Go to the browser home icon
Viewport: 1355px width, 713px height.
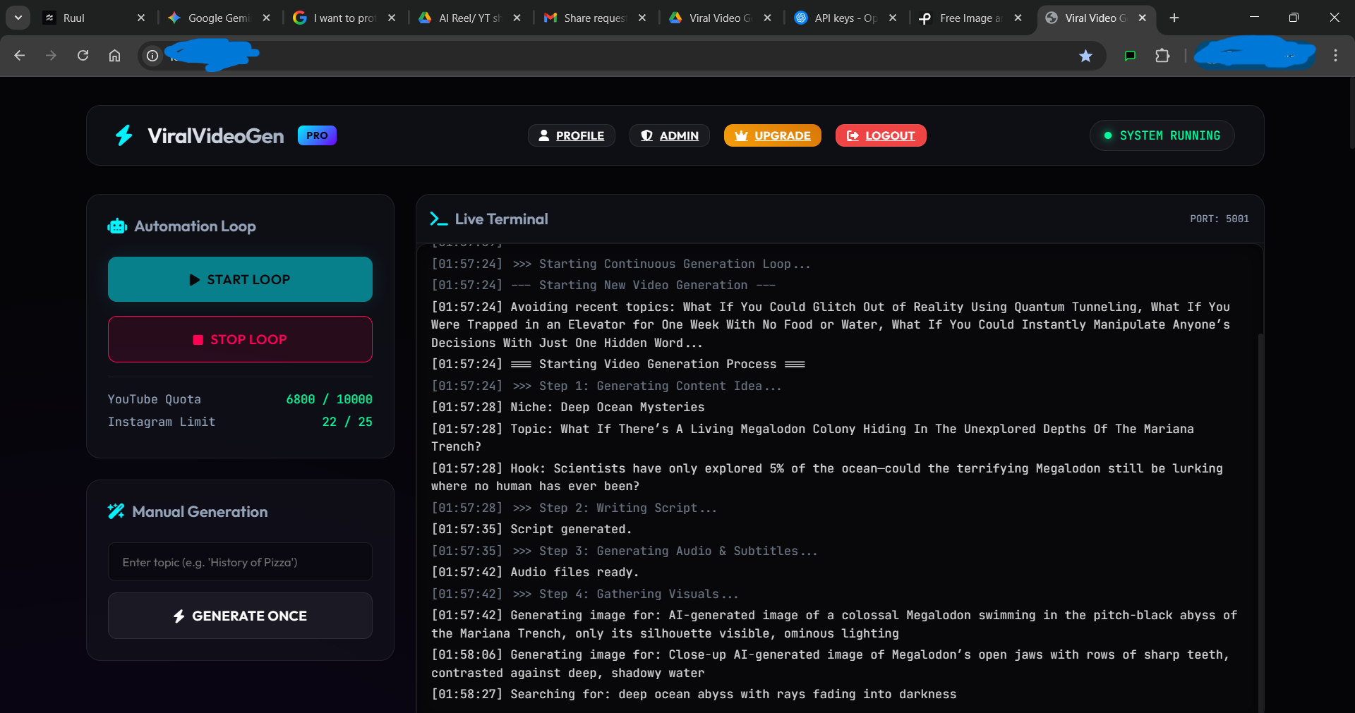click(x=114, y=56)
